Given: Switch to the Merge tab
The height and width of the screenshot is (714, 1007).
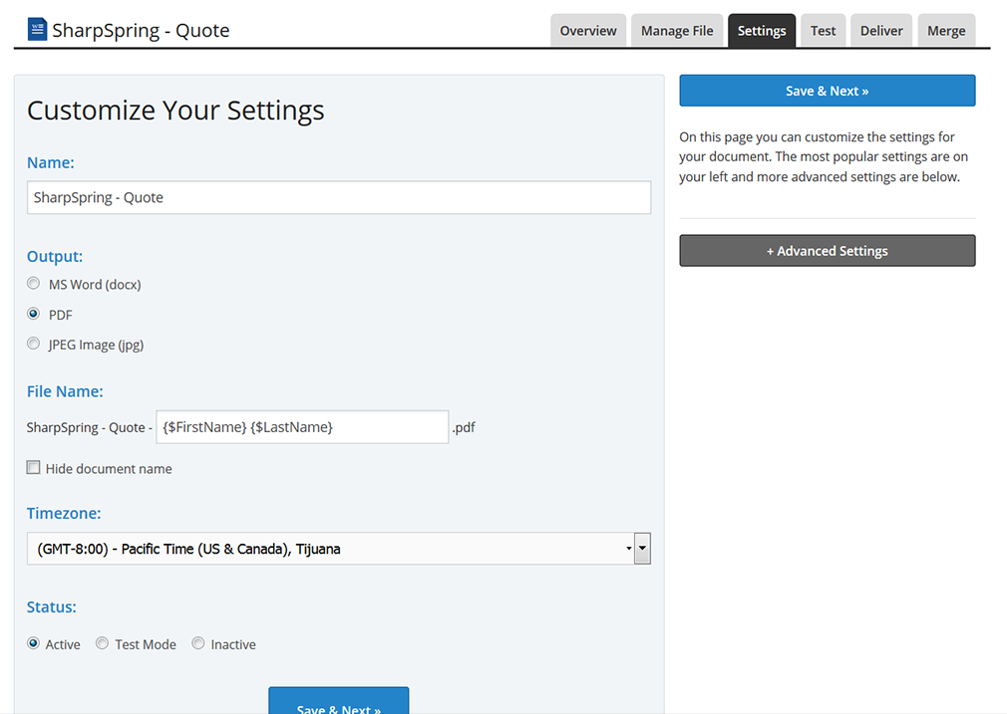Looking at the screenshot, I should pos(945,31).
